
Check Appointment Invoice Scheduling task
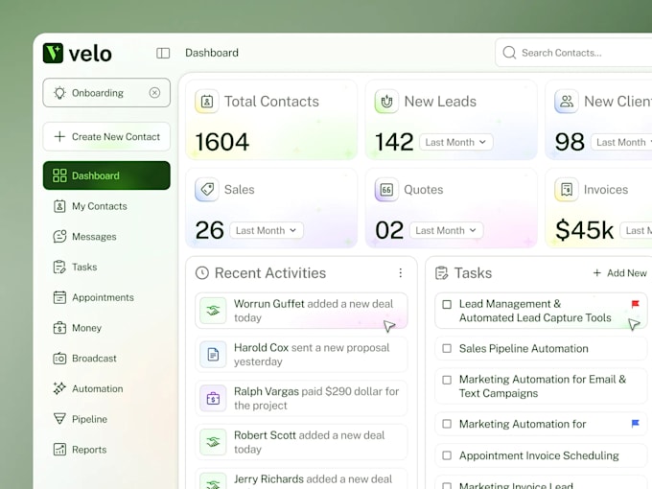447,455
